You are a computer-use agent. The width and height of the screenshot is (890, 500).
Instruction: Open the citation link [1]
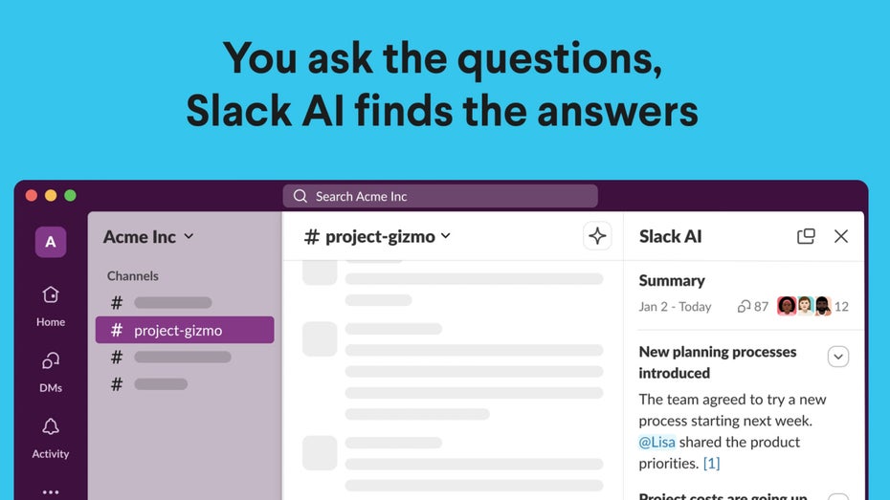pyautogui.click(x=711, y=464)
